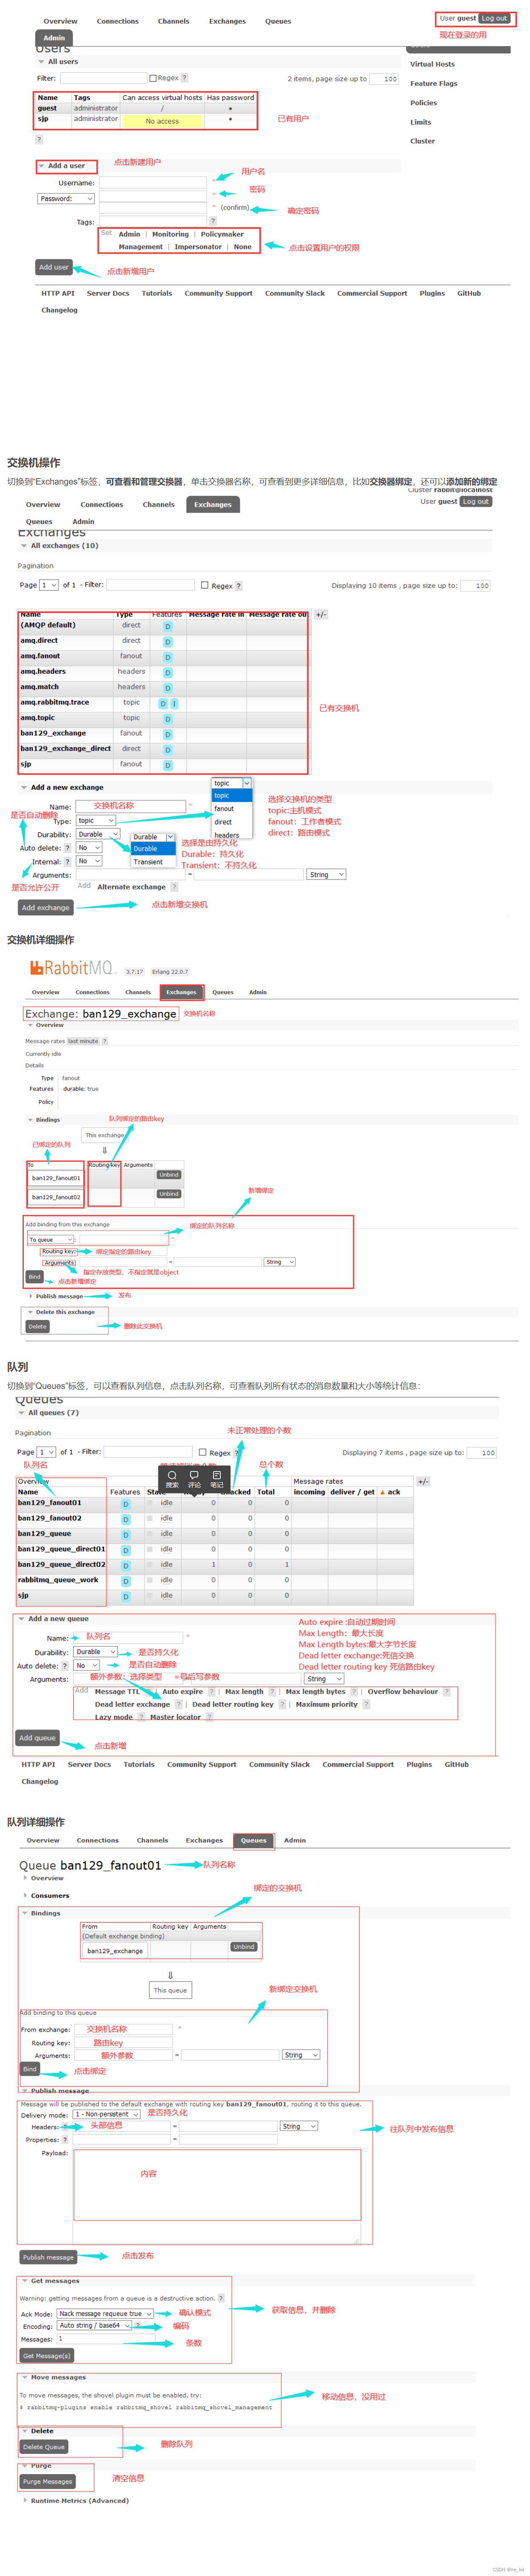Viewport: 530px width, 2576px height.
Task: Open help icon next to Internal label
Action: point(68,861)
